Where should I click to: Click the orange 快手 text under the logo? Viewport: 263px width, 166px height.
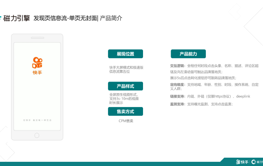click(37, 72)
